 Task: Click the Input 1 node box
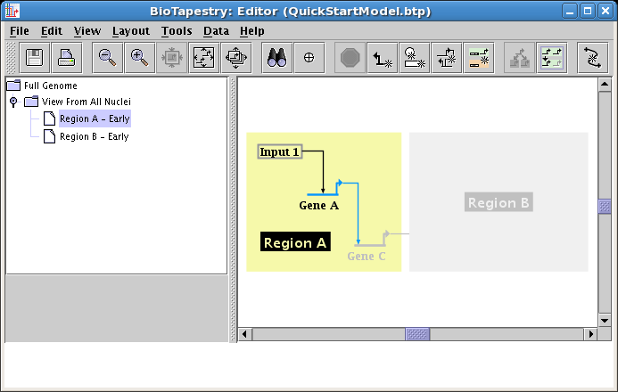[279, 151]
